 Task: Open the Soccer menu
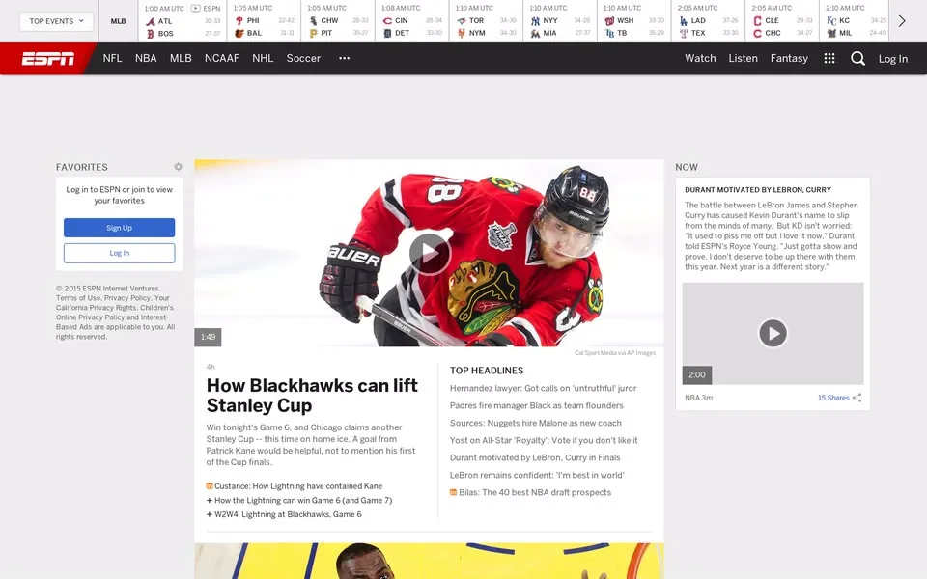pyautogui.click(x=303, y=58)
